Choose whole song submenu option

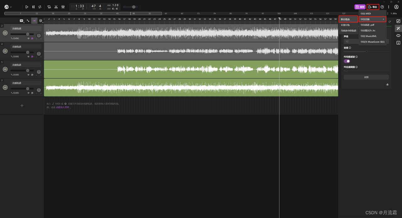[349, 19]
